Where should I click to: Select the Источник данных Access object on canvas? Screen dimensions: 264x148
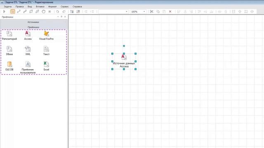[x=124, y=61]
